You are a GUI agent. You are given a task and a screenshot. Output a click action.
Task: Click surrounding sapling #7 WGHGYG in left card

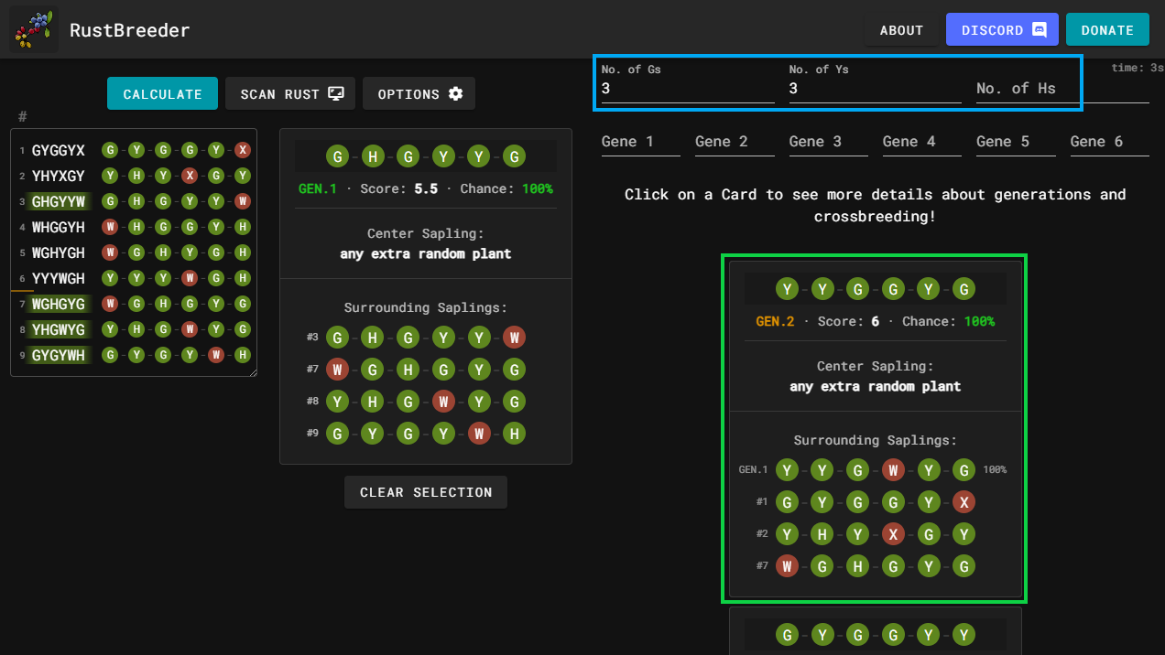(x=426, y=370)
